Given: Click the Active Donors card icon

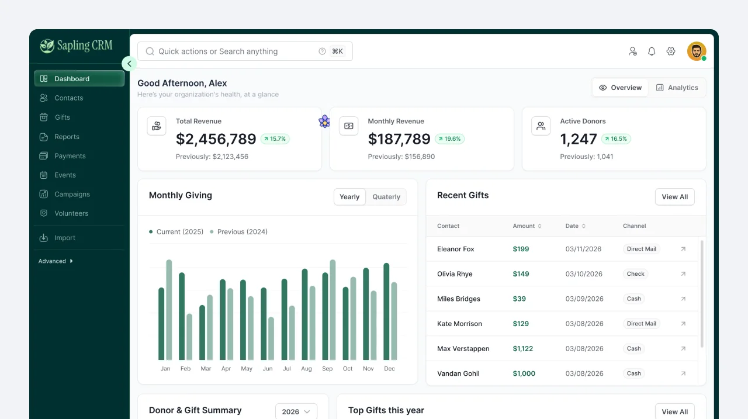Looking at the screenshot, I should (541, 126).
